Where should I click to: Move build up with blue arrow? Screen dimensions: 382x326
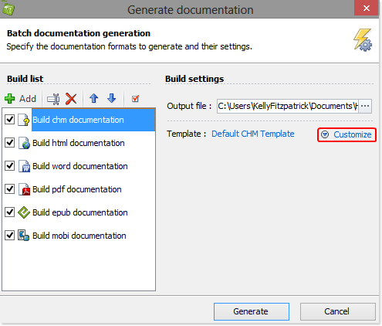click(94, 98)
